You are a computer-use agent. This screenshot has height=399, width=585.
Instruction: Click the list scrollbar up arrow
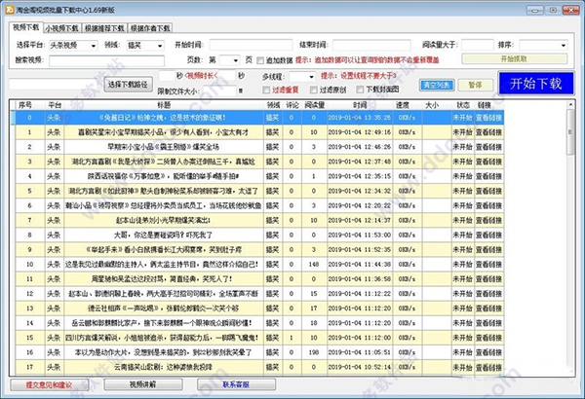[x=570, y=105]
